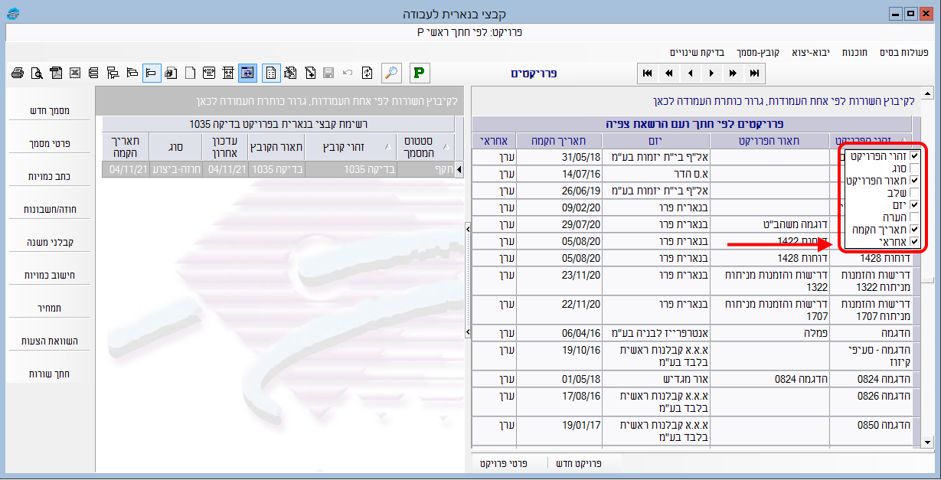Screen dimensions: 941x480
Task: Enable the 'סוג' column checkbox
Action: tap(914, 168)
